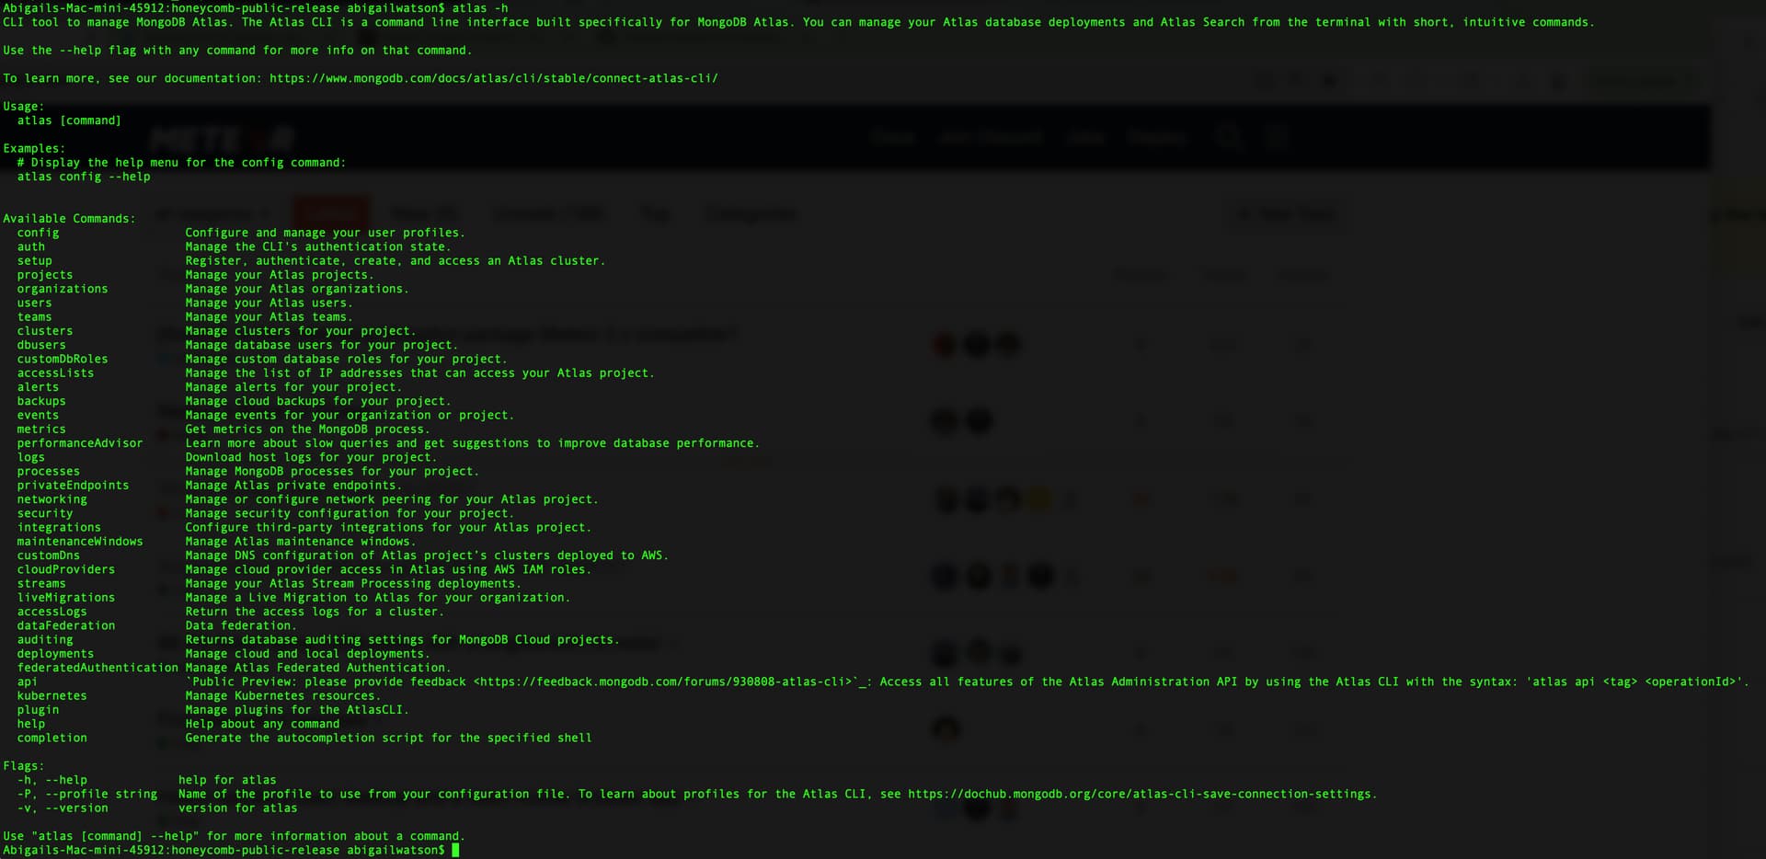This screenshot has width=1766, height=859.
Task: Click the 'backups' command name
Action: [41, 401]
